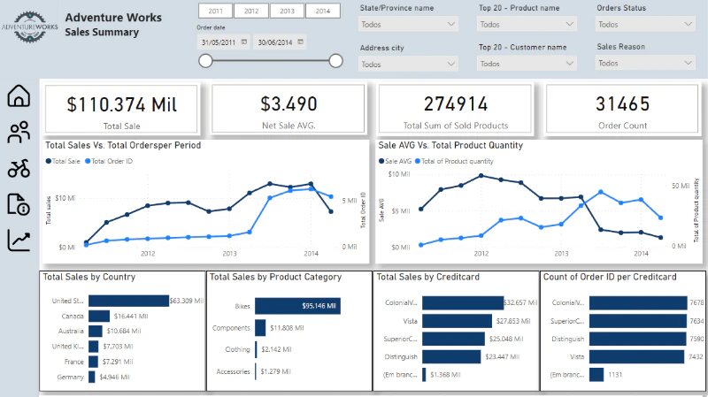
Task: Click the $63.309 Mil value label
Action: coord(187,301)
